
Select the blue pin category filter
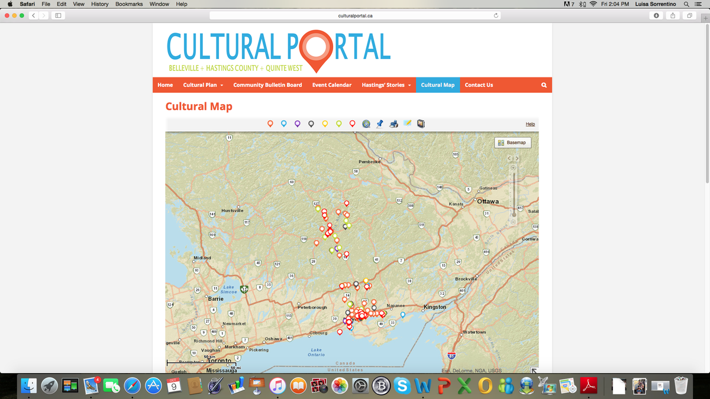pos(283,124)
